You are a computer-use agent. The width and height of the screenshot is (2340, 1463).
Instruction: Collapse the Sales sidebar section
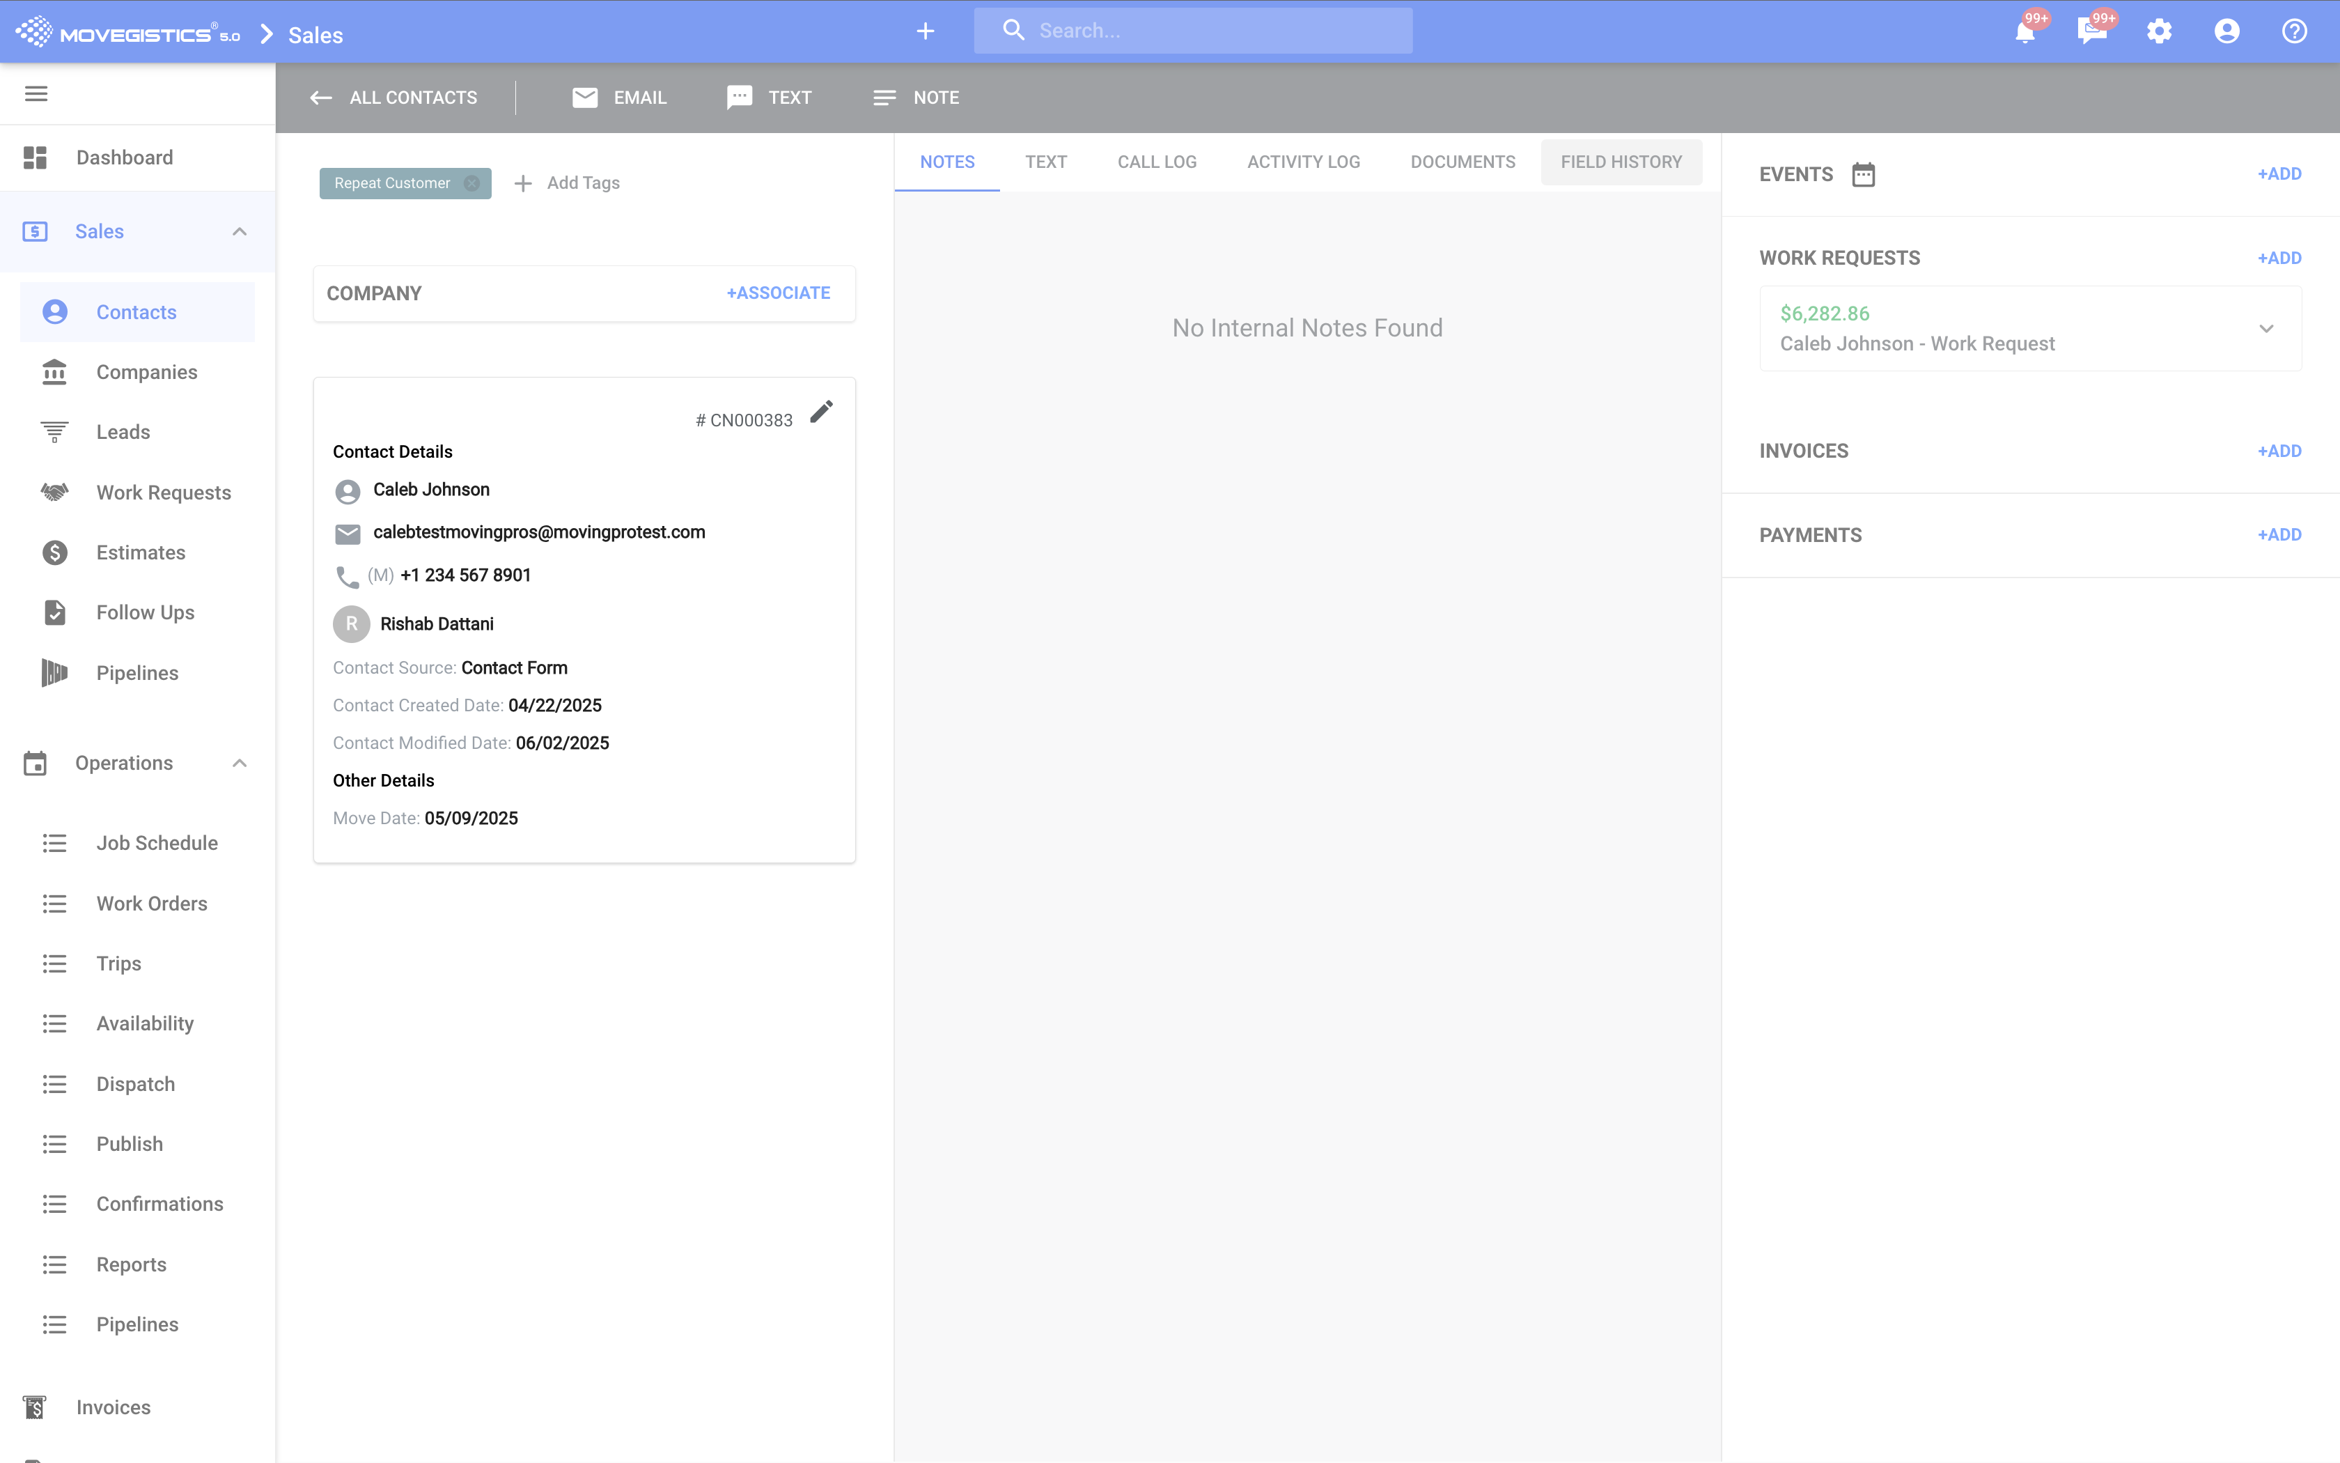240,231
